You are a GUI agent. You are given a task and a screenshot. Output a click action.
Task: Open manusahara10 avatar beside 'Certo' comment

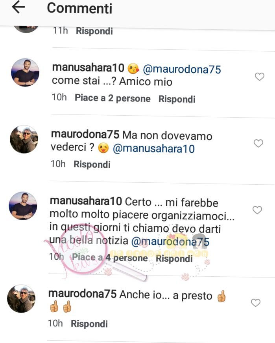point(23,206)
